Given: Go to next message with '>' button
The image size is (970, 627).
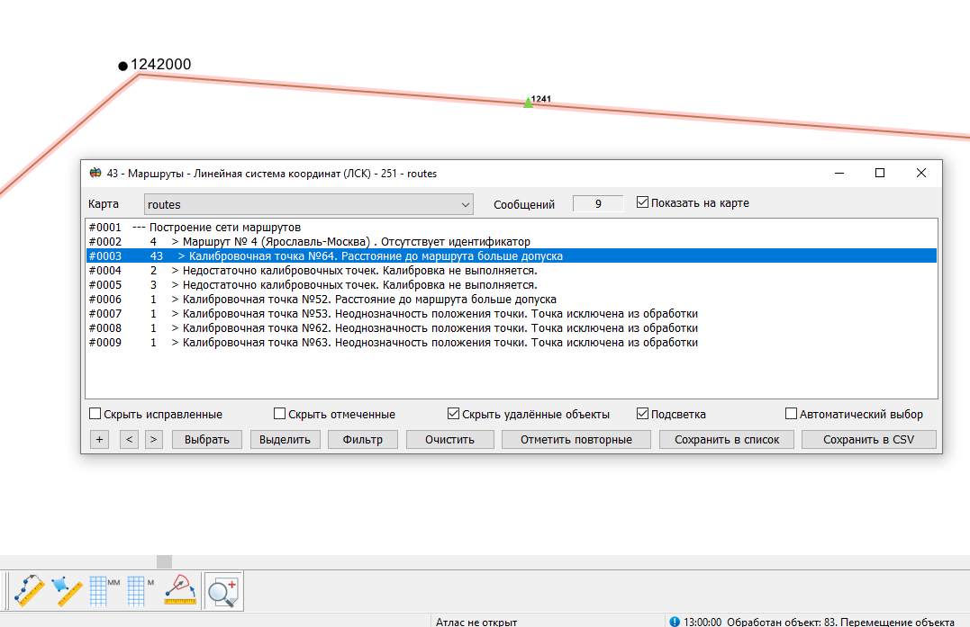Looking at the screenshot, I should tap(154, 440).
